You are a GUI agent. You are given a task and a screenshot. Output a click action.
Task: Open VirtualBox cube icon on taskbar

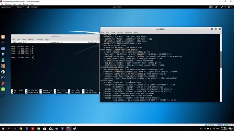(63, 128)
